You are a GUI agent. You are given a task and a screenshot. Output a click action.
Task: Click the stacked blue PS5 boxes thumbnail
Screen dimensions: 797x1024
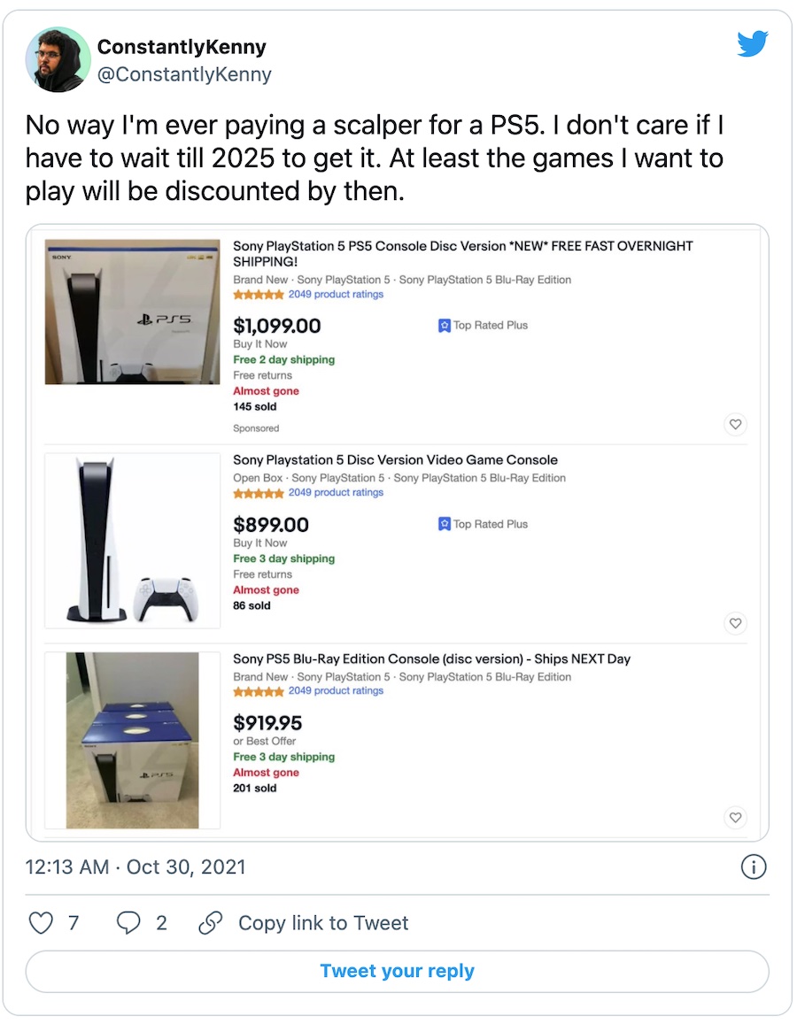[133, 741]
